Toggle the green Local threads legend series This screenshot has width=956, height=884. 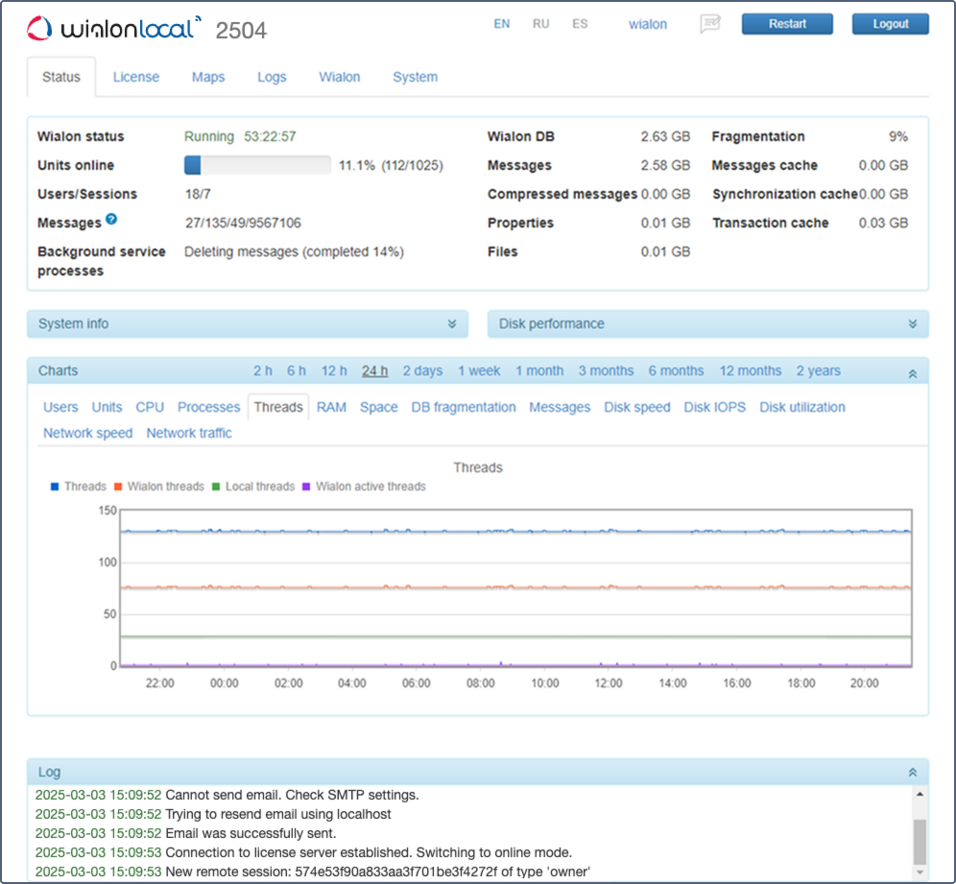click(252, 487)
